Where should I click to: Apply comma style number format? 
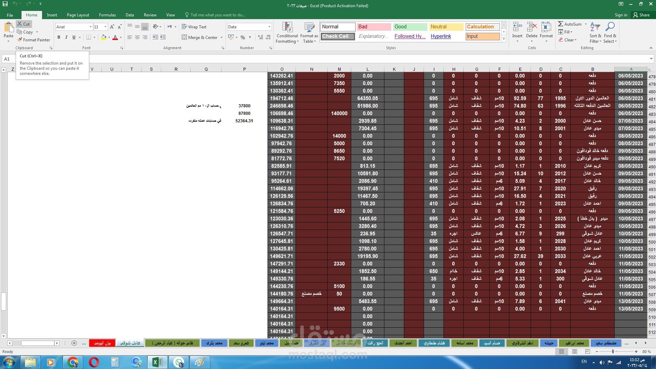(250, 37)
